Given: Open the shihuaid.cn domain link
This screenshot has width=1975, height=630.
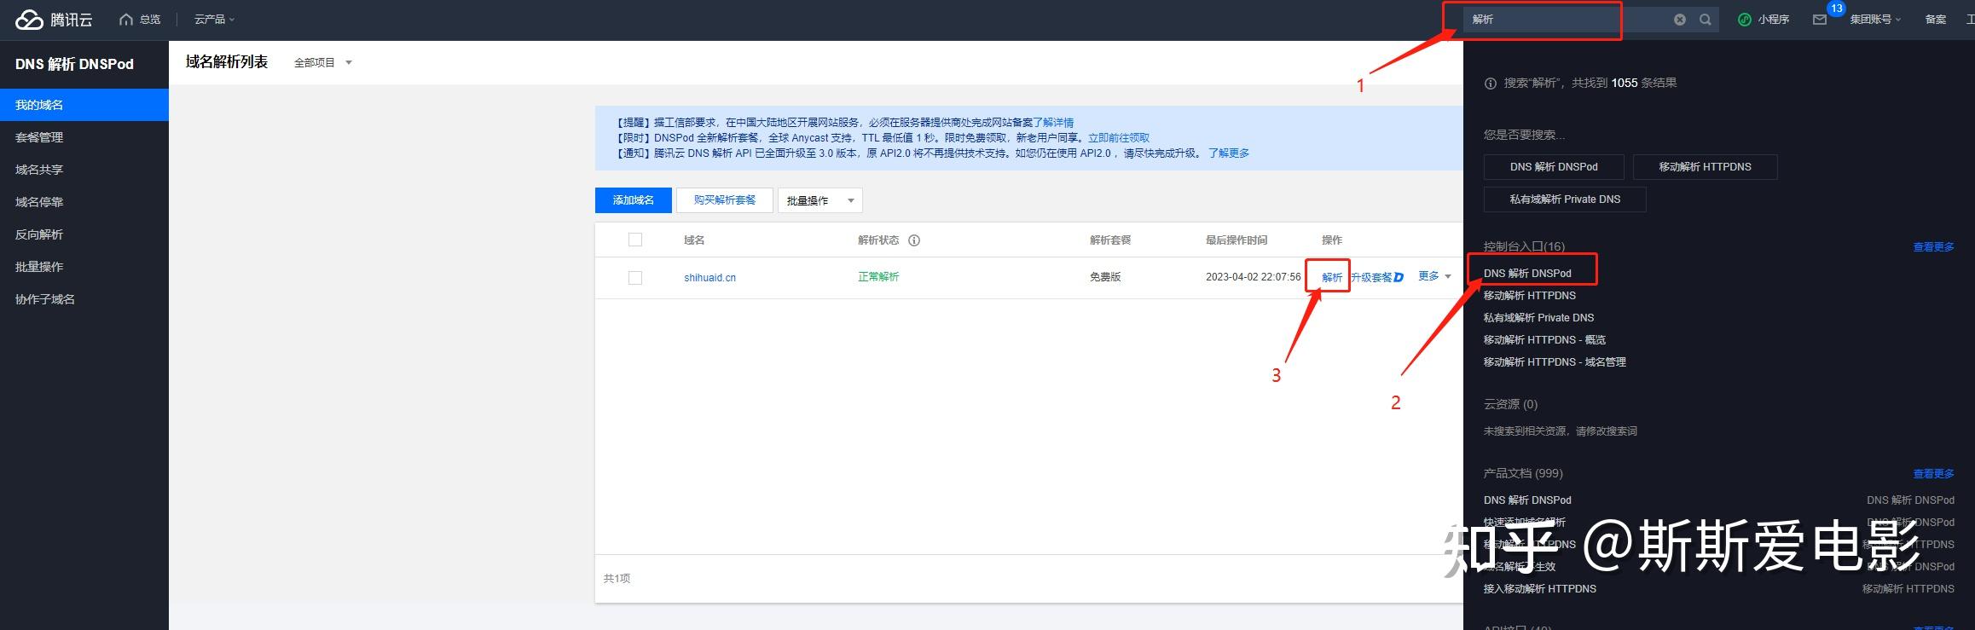Looking at the screenshot, I should 709,278.
